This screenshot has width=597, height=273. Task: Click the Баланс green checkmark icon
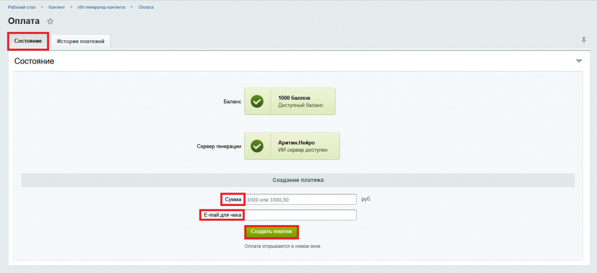click(257, 101)
